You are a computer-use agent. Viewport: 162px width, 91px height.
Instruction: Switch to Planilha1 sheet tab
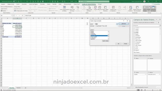tap(18, 88)
